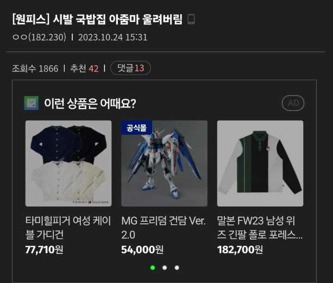Click the 추천 42 recommendation count
333x283 pixels.
(x=84, y=68)
